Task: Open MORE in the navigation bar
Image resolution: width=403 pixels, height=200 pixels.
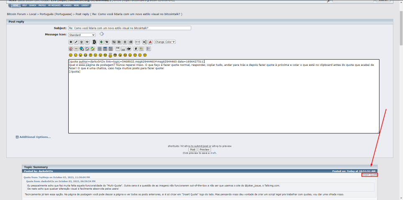Action: [x=77, y=5]
